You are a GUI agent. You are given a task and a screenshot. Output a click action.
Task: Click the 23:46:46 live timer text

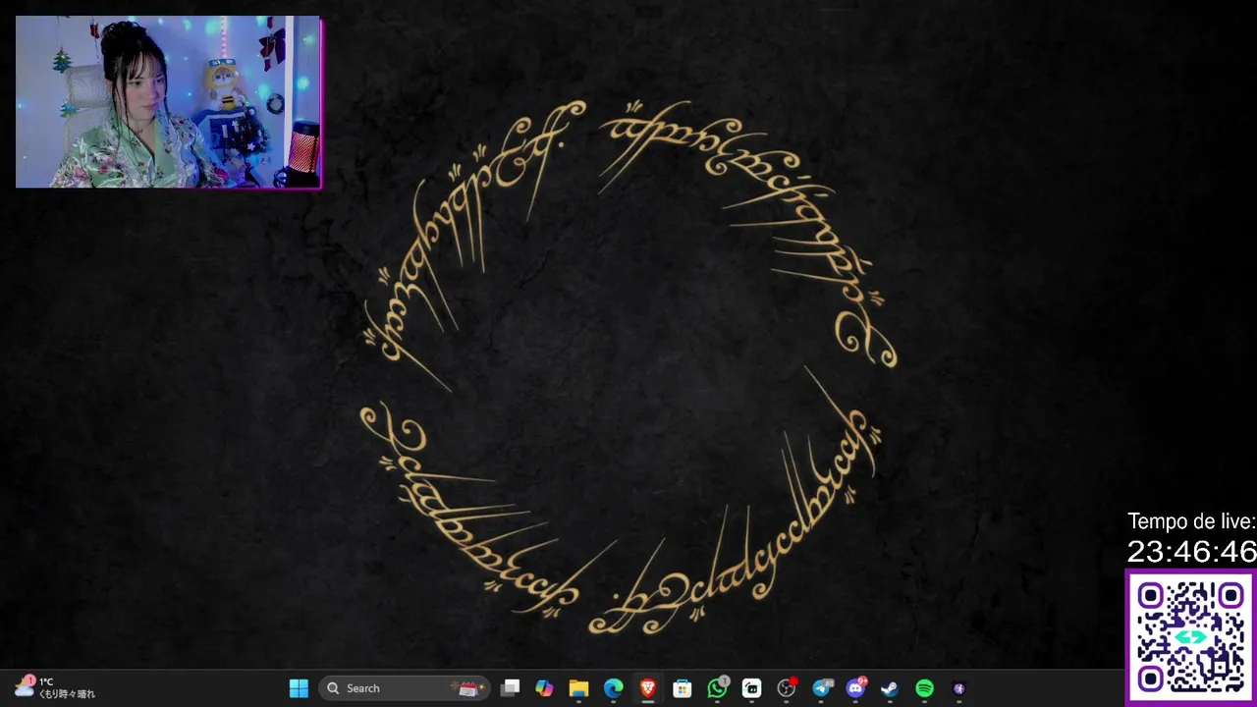(1191, 552)
